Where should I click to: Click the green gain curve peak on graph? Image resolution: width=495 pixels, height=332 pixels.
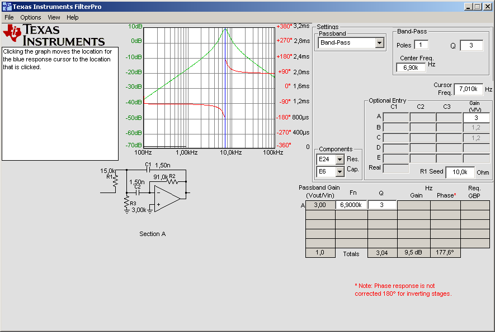point(225,29)
